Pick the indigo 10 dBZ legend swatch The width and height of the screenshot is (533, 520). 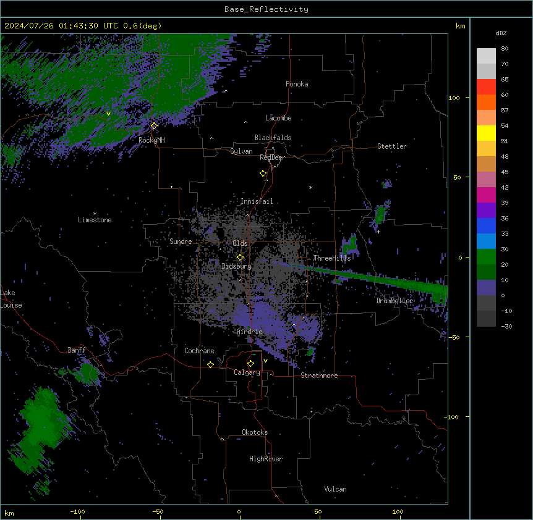click(x=486, y=288)
